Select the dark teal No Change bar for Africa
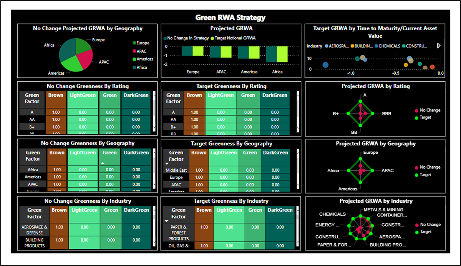 point(272,54)
